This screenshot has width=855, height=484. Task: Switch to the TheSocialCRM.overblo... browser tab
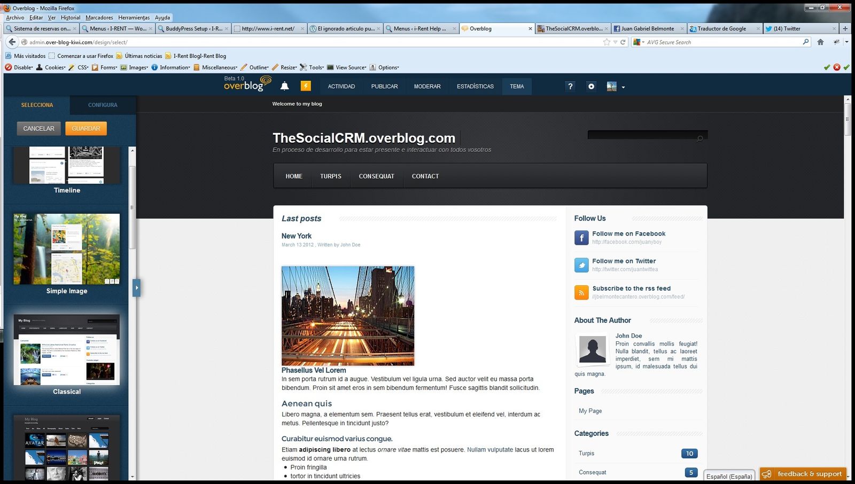pyautogui.click(x=573, y=28)
